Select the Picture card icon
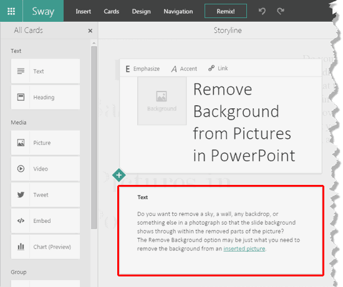 [21, 143]
